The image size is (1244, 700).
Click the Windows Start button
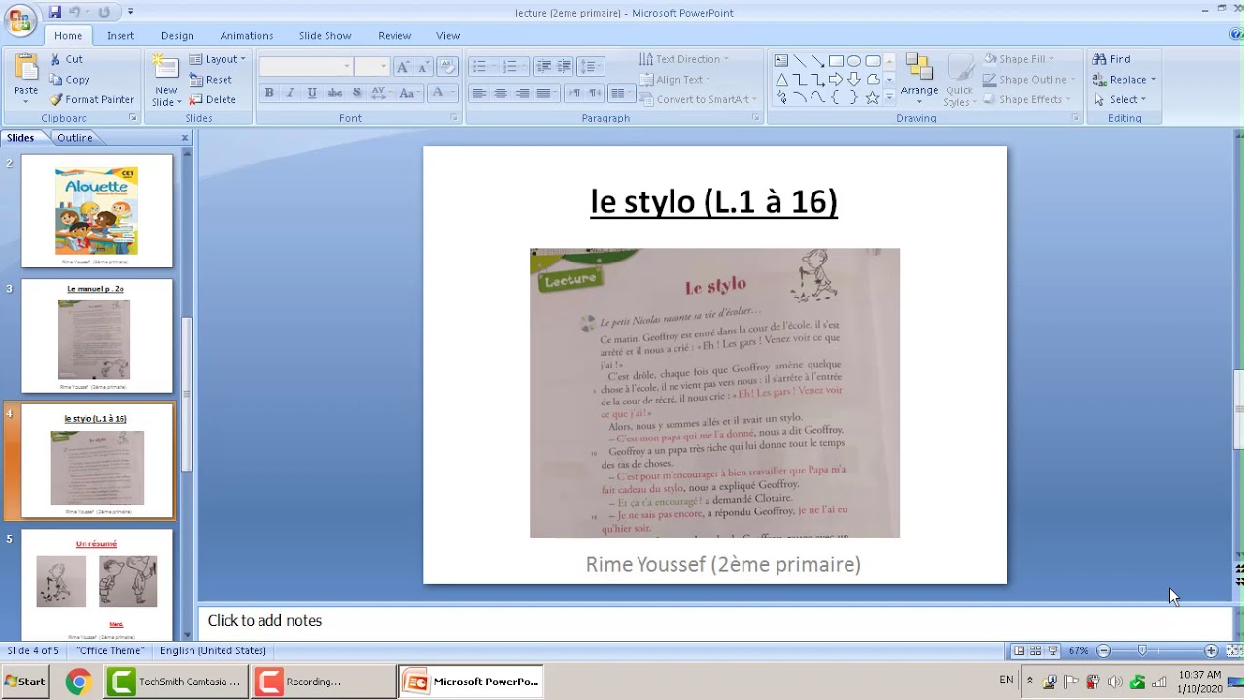[26, 682]
